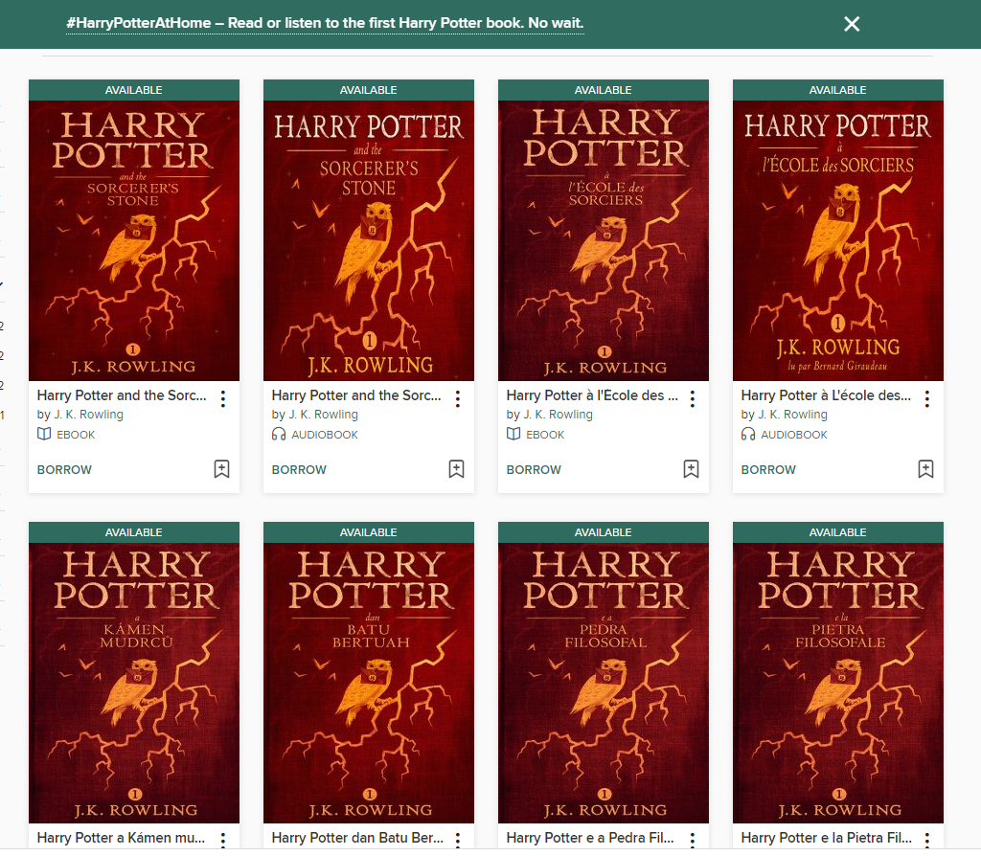981x856 pixels.
Task: Open title link of Sorcerer's Stone audiobook
Action: point(356,395)
